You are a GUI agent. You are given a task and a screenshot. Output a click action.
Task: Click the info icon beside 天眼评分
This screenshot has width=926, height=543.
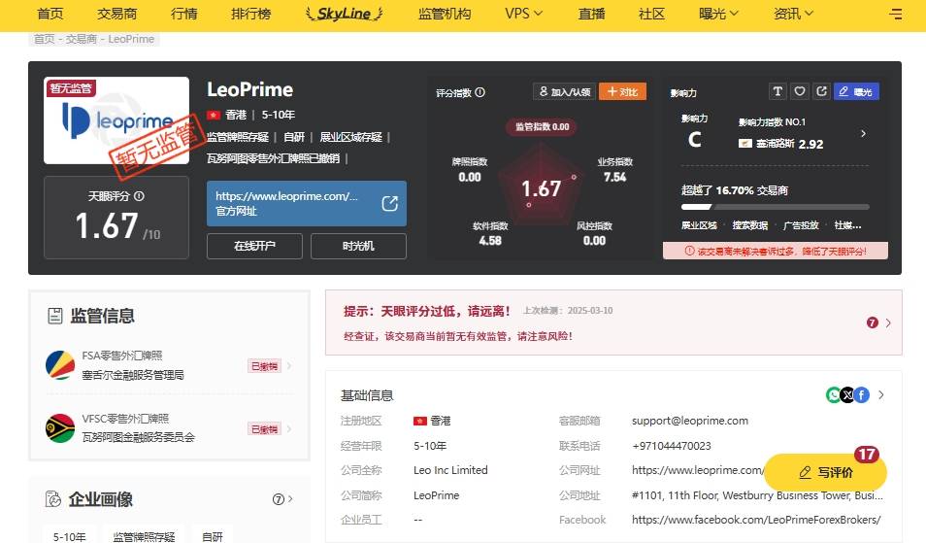point(139,196)
